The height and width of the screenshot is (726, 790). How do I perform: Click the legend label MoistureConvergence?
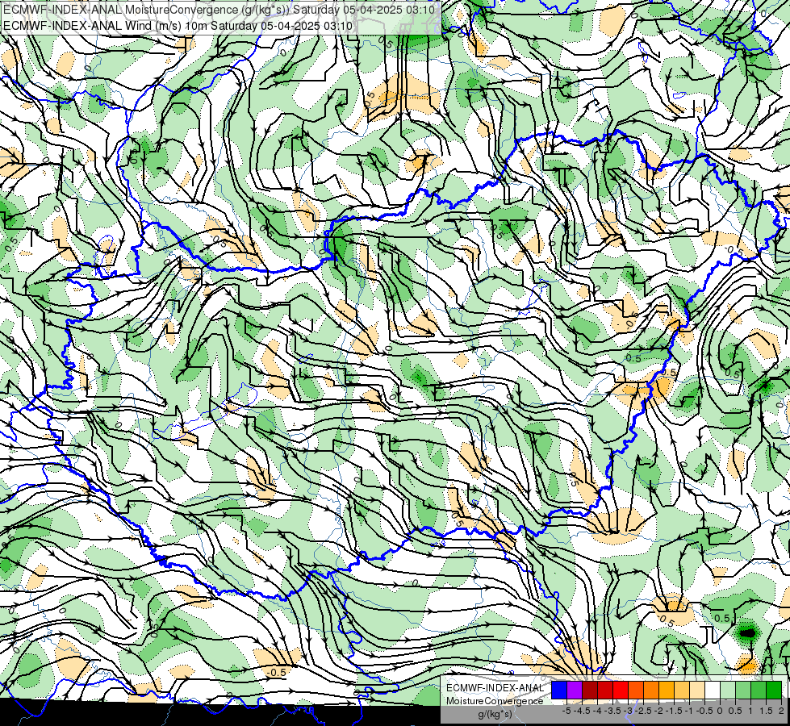tap(495, 701)
